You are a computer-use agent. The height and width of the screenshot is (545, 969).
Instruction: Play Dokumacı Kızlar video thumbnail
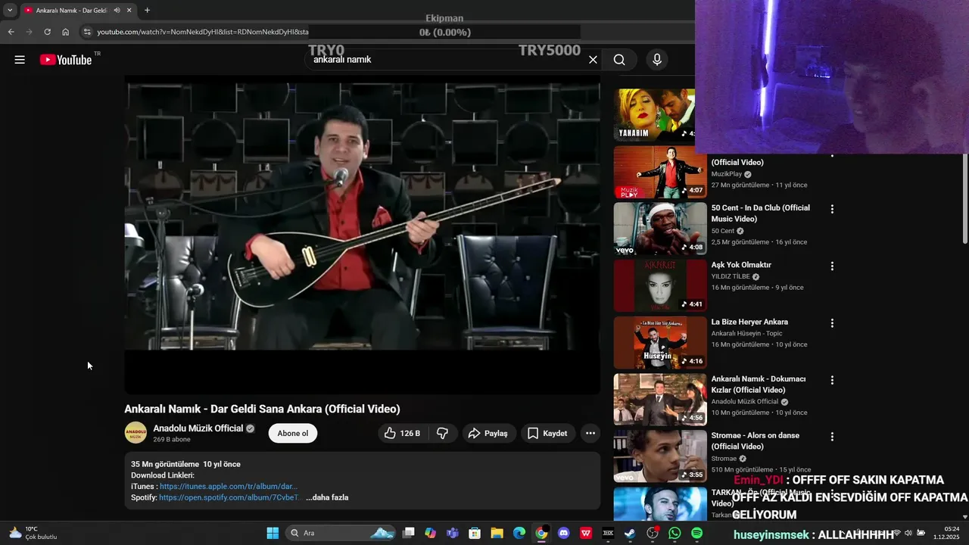pyautogui.click(x=660, y=399)
